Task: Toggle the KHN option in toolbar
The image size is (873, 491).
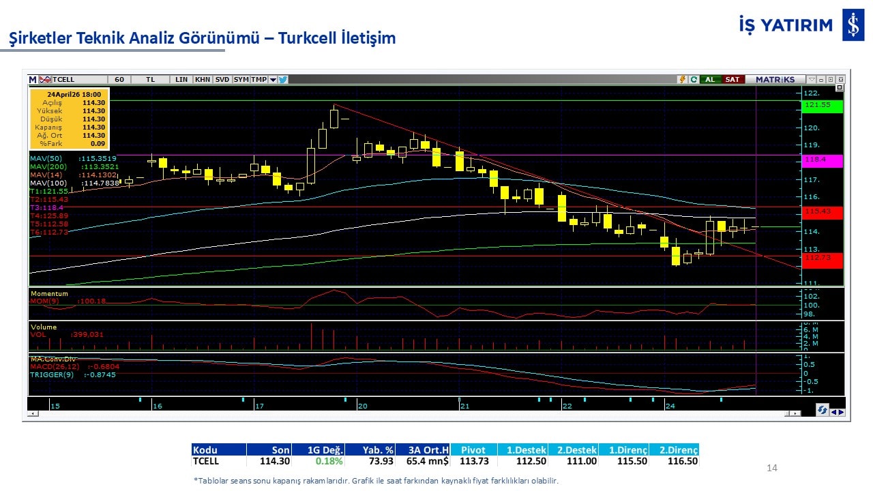Action: [203, 80]
